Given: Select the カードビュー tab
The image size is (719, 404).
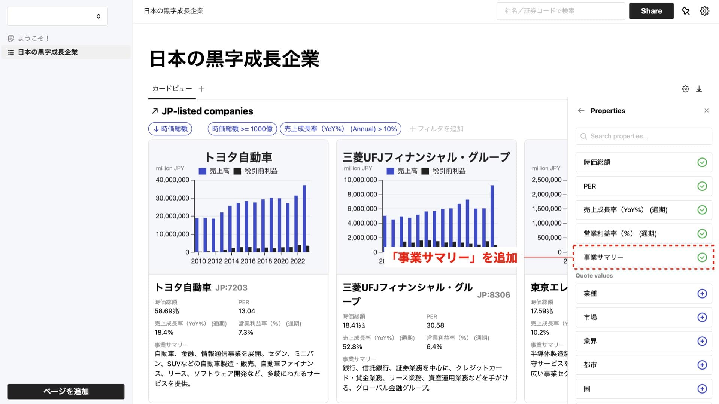Looking at the screenshot, I should pos(172,89).
